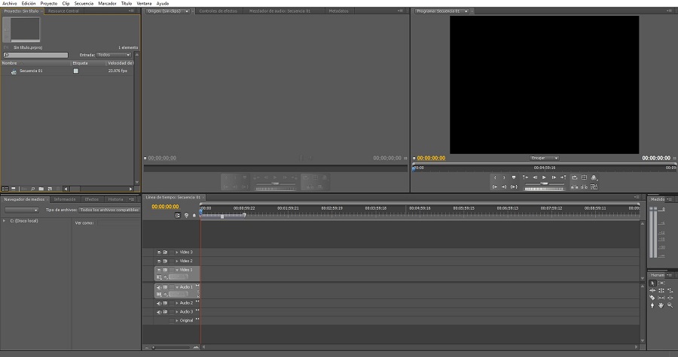Toggle Safe Margins in Program monitor
Screen dimensions: 678x357
click(584, 177)
